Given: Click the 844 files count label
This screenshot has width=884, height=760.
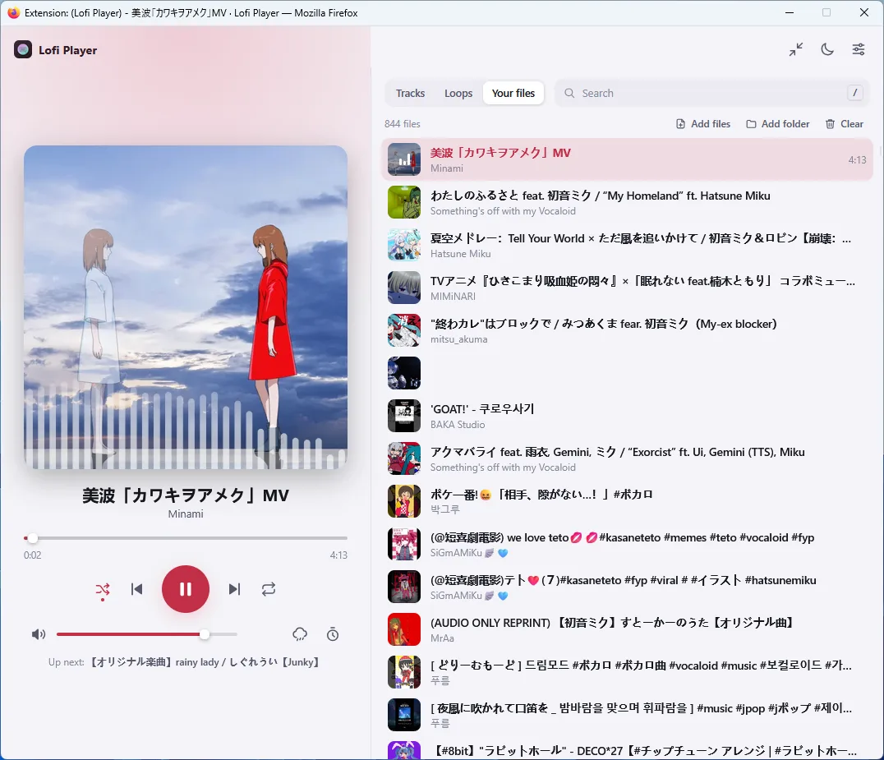Looking at the screenshot, I should [403, 124].
